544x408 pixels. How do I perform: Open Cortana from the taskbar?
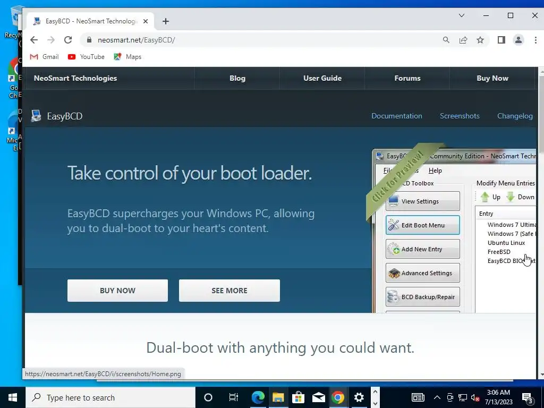(x=208, y=397)
